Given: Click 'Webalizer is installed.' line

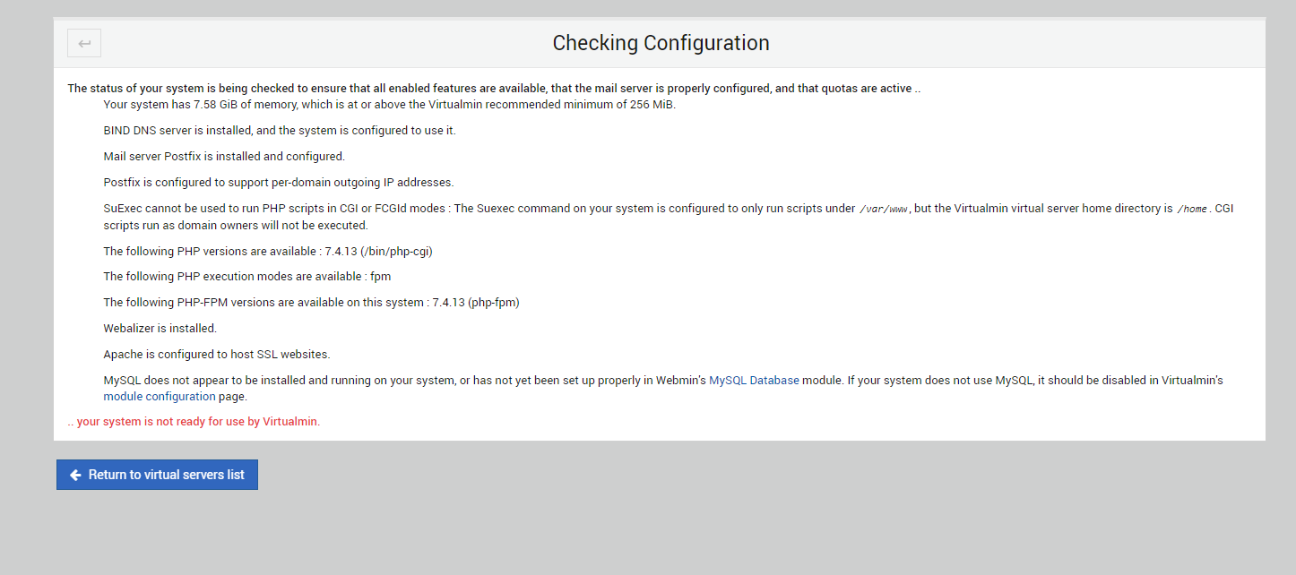Looking at the screenshot, I should point(160,329).
